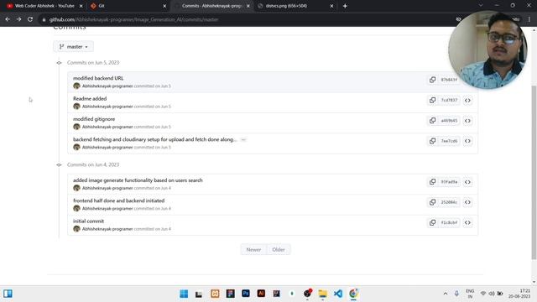
Task: Open author avatar on 'modified backend URL' row
Action: [76, 86]
